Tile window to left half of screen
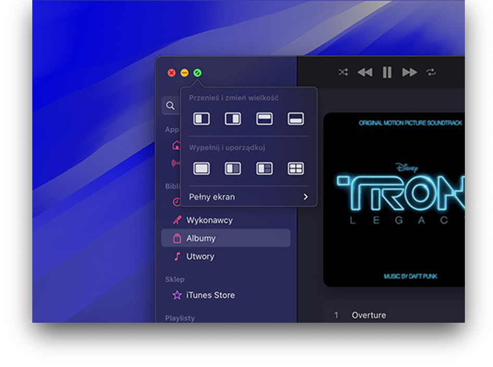This screenshot has width=493, height=367. pos(201,119)
